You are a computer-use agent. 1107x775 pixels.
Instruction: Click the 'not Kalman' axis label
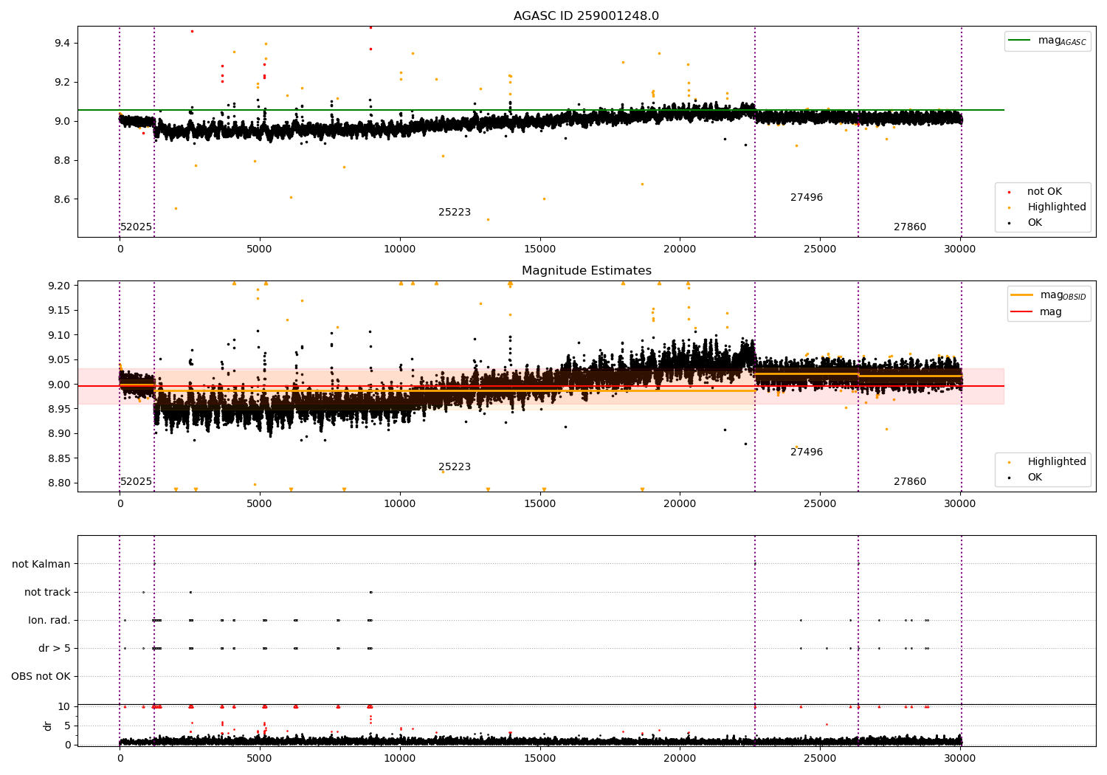coord(41,565)
